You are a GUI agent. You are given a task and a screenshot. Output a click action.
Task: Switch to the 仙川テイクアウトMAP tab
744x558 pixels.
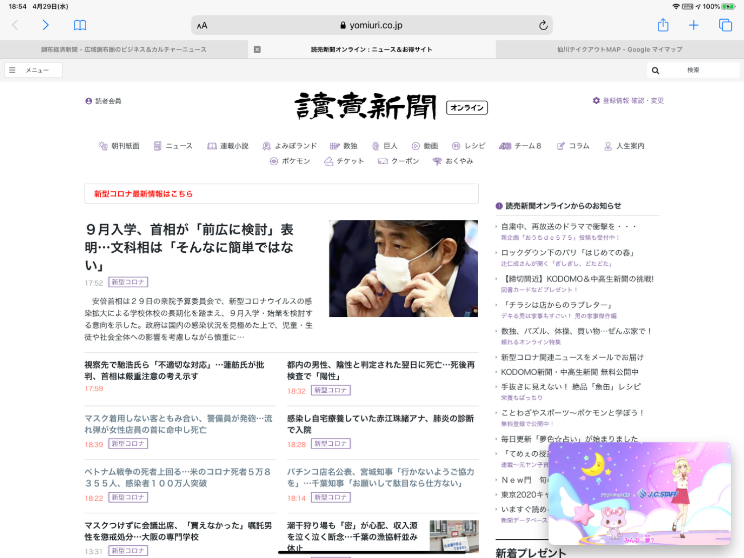point(620,49)
